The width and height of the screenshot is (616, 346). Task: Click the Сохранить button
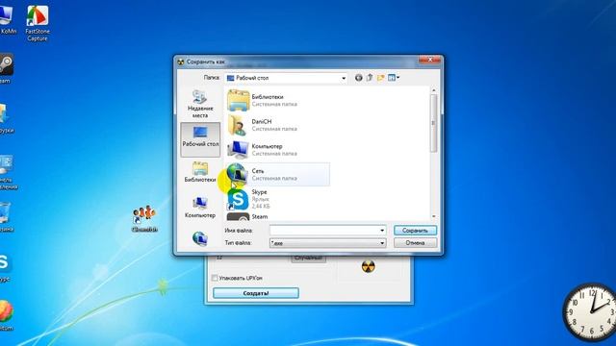(x=415, y=231)
